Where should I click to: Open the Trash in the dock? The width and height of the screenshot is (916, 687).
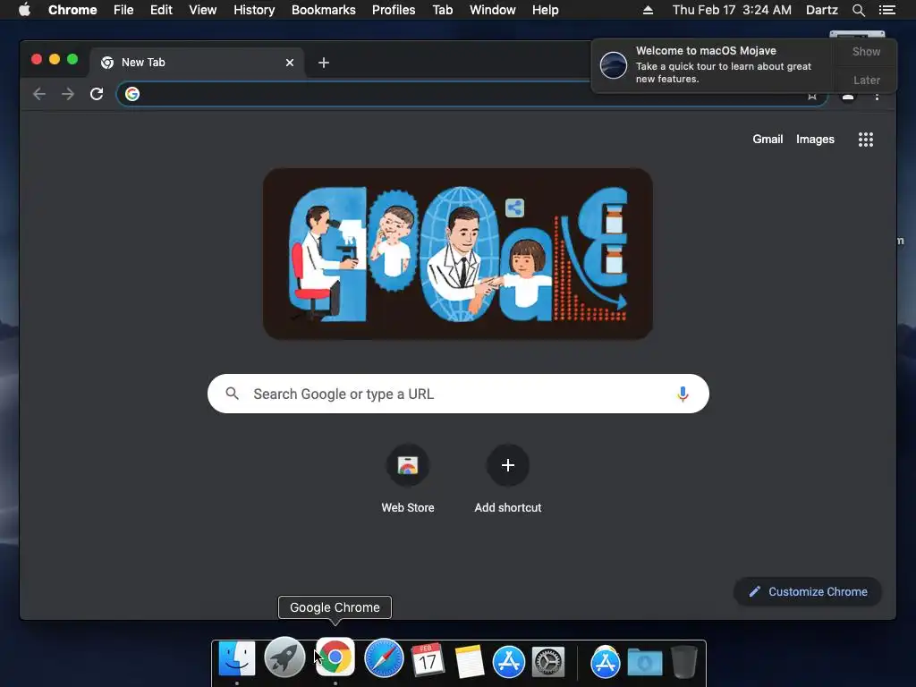click(x=683, y=661)
